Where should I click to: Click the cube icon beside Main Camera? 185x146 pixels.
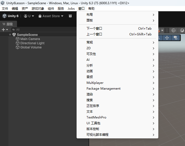point(18,39)
